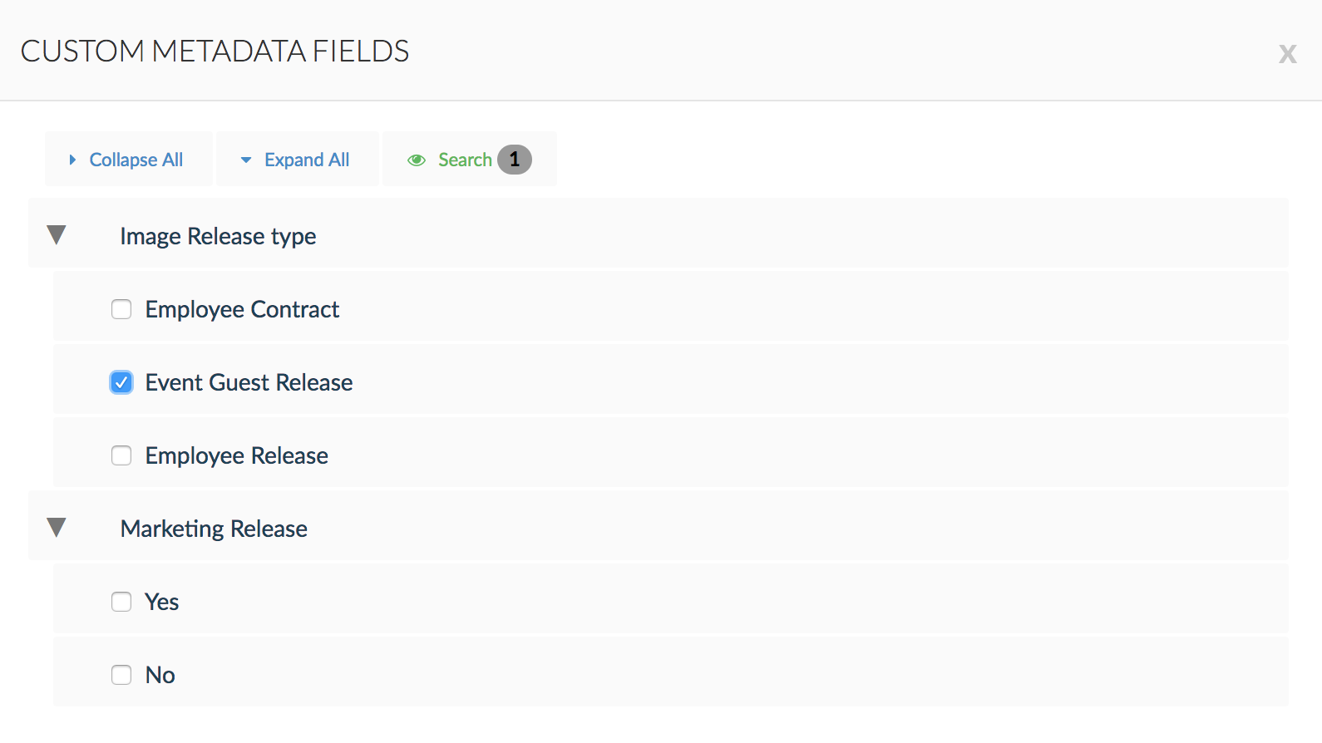
Task: Click the gray count badge showing 1
Action: click(x=515, y=160)
